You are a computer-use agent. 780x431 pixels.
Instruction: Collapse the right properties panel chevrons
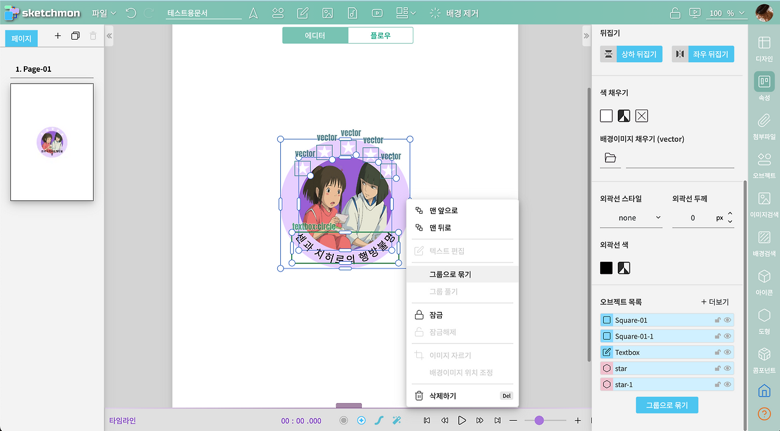point(586,36)
